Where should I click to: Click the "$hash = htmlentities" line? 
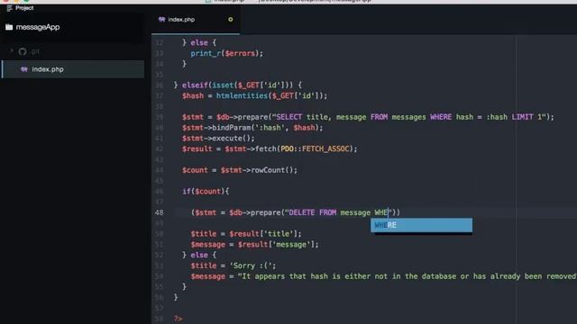(254, 96)
